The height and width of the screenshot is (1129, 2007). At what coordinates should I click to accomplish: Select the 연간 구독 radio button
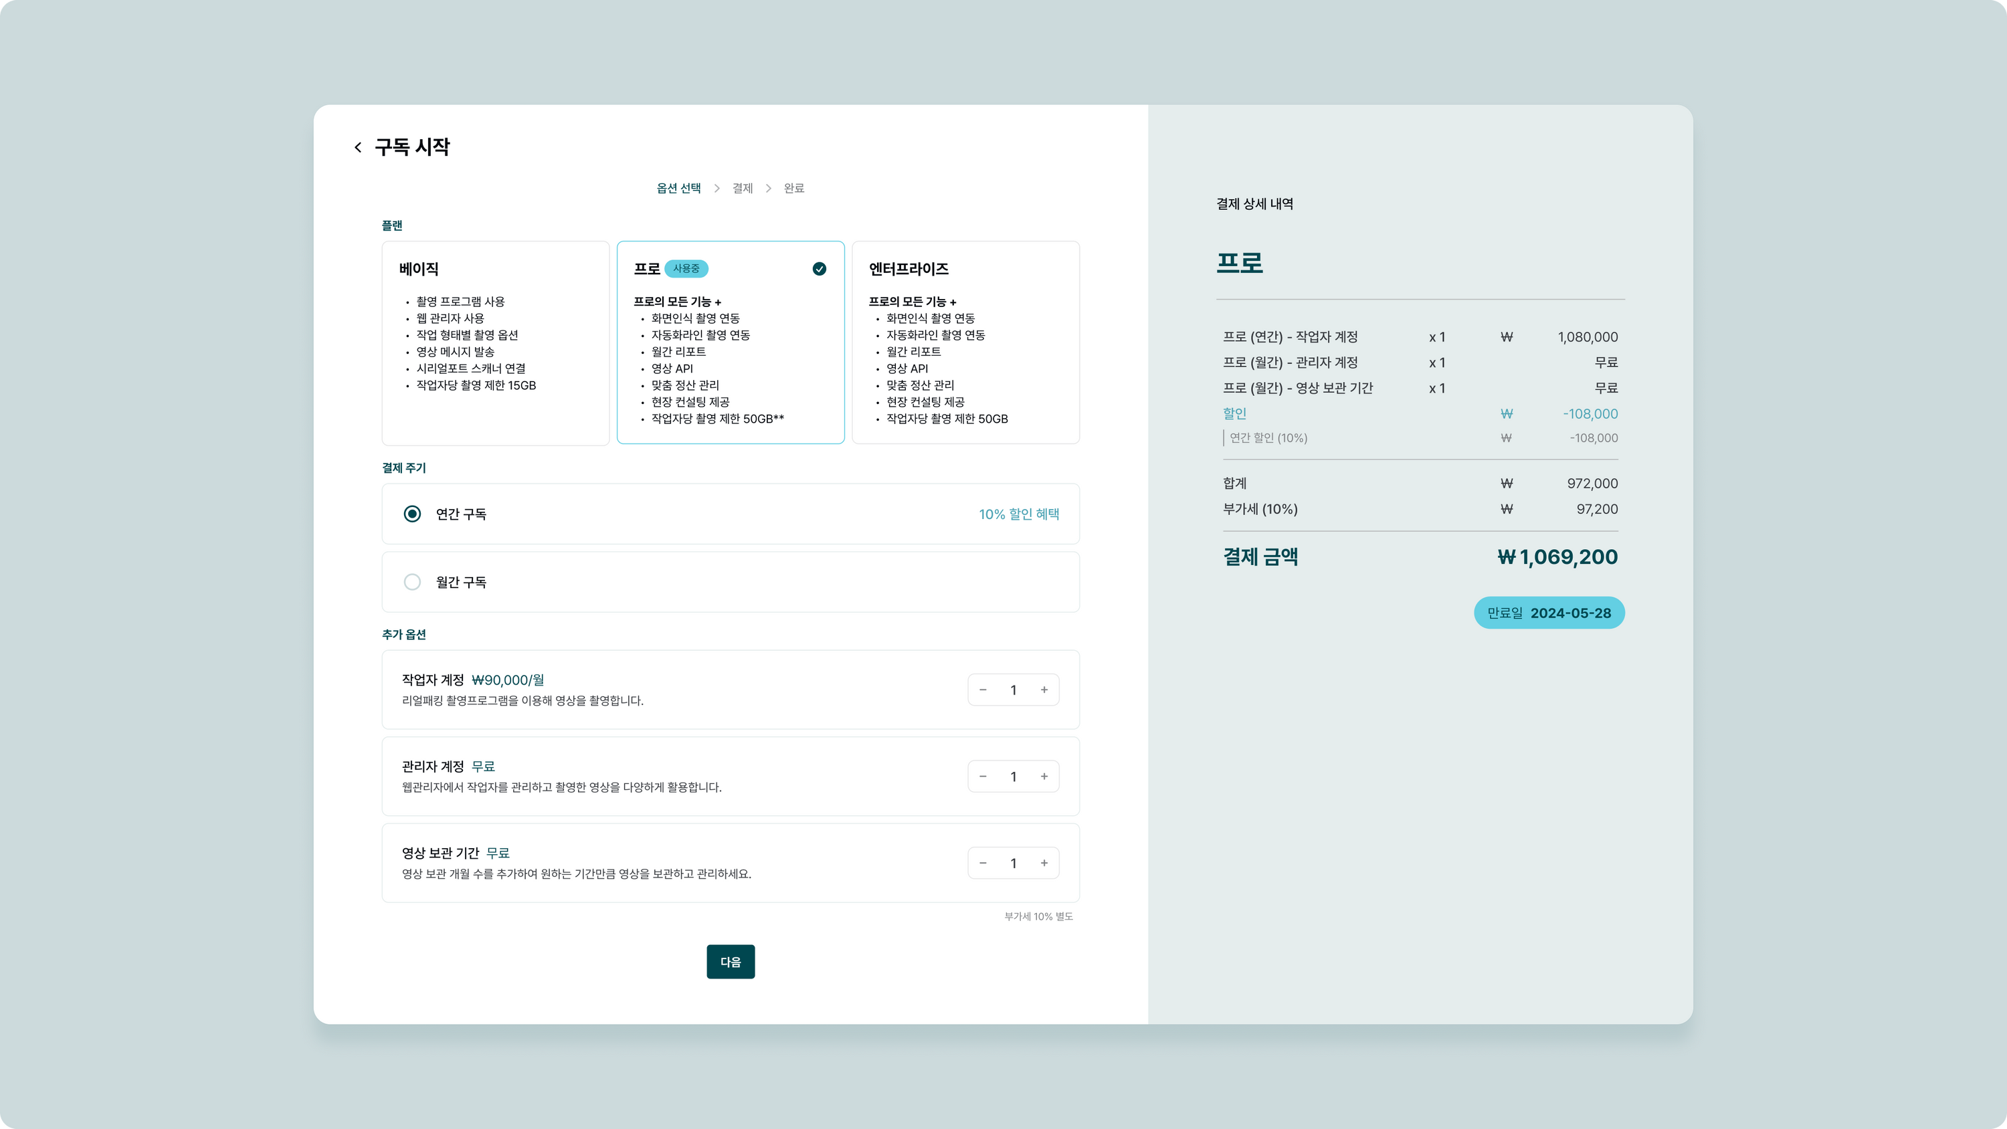[412, 514]
